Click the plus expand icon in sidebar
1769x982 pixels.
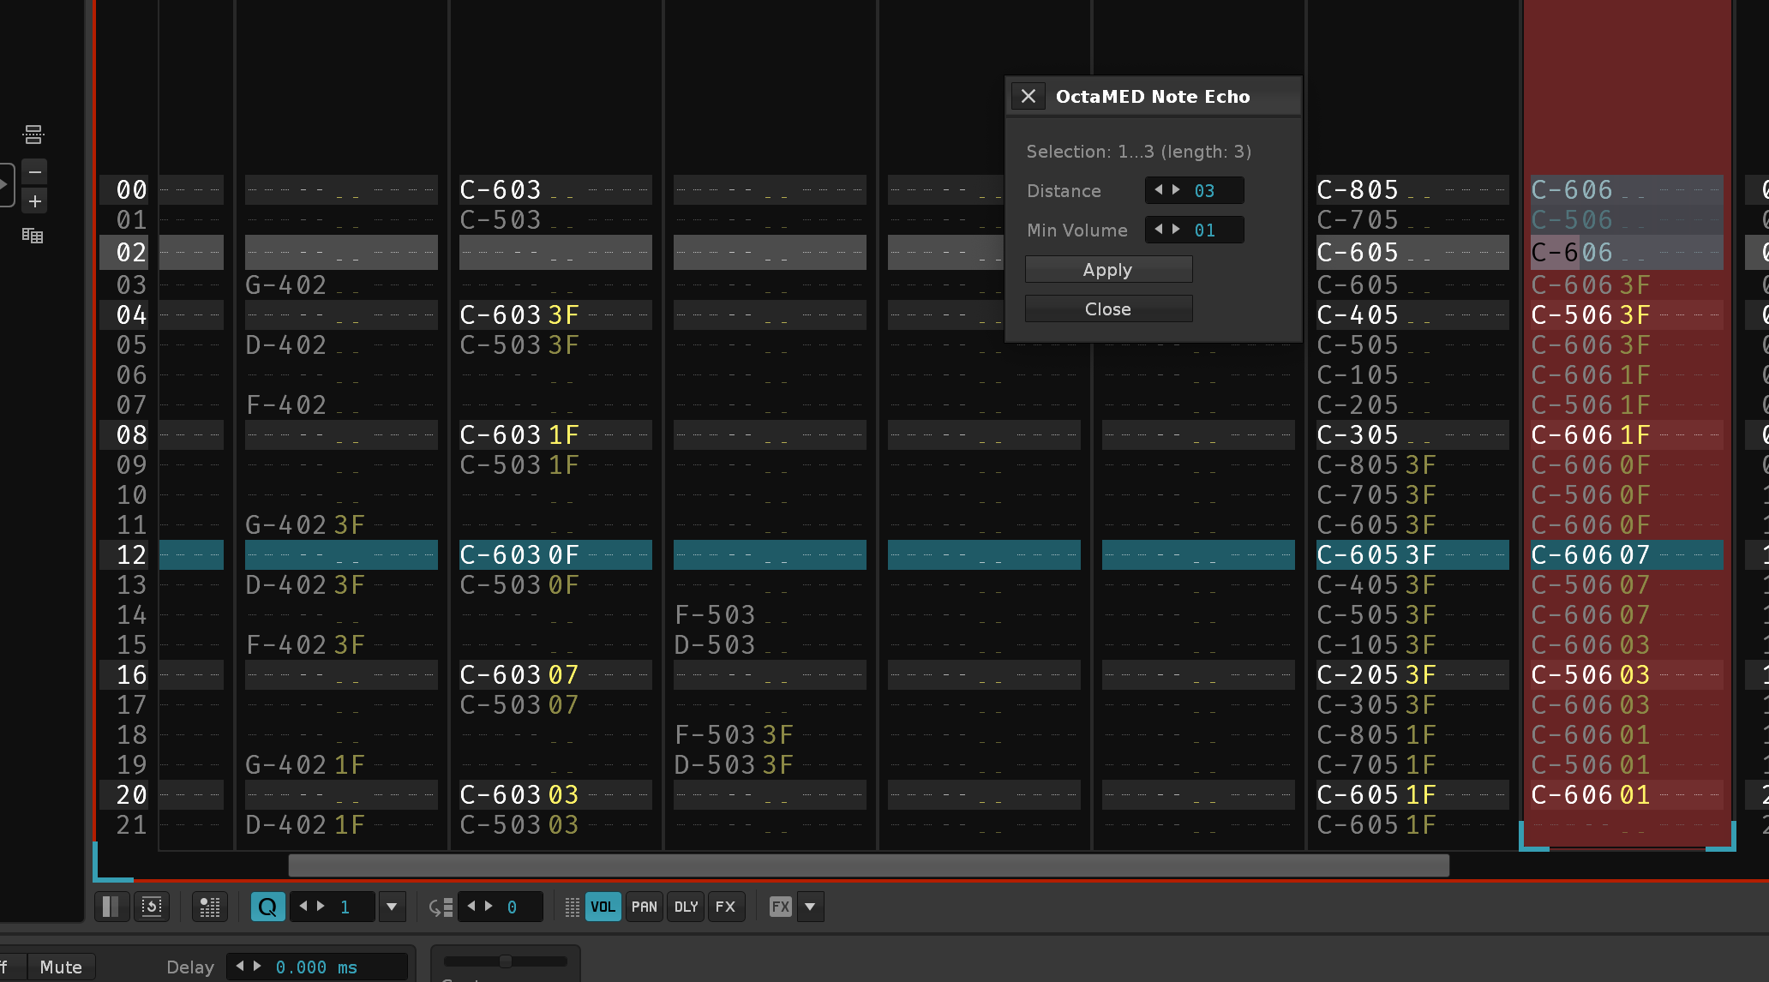[34, 201]
